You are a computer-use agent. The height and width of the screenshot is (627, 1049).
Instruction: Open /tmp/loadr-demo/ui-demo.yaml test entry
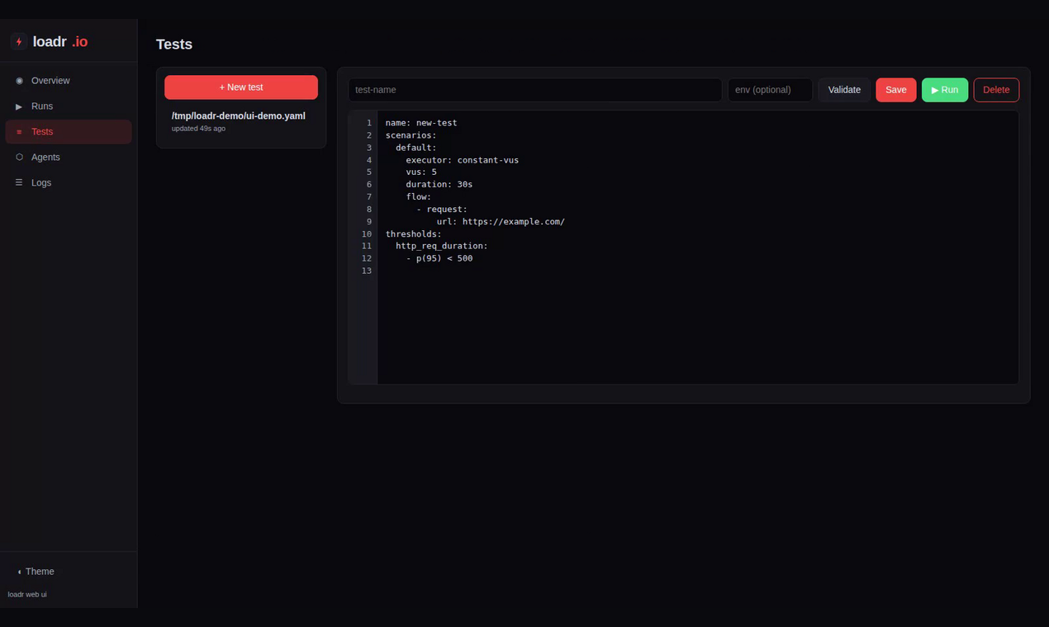tap(241, 121)
